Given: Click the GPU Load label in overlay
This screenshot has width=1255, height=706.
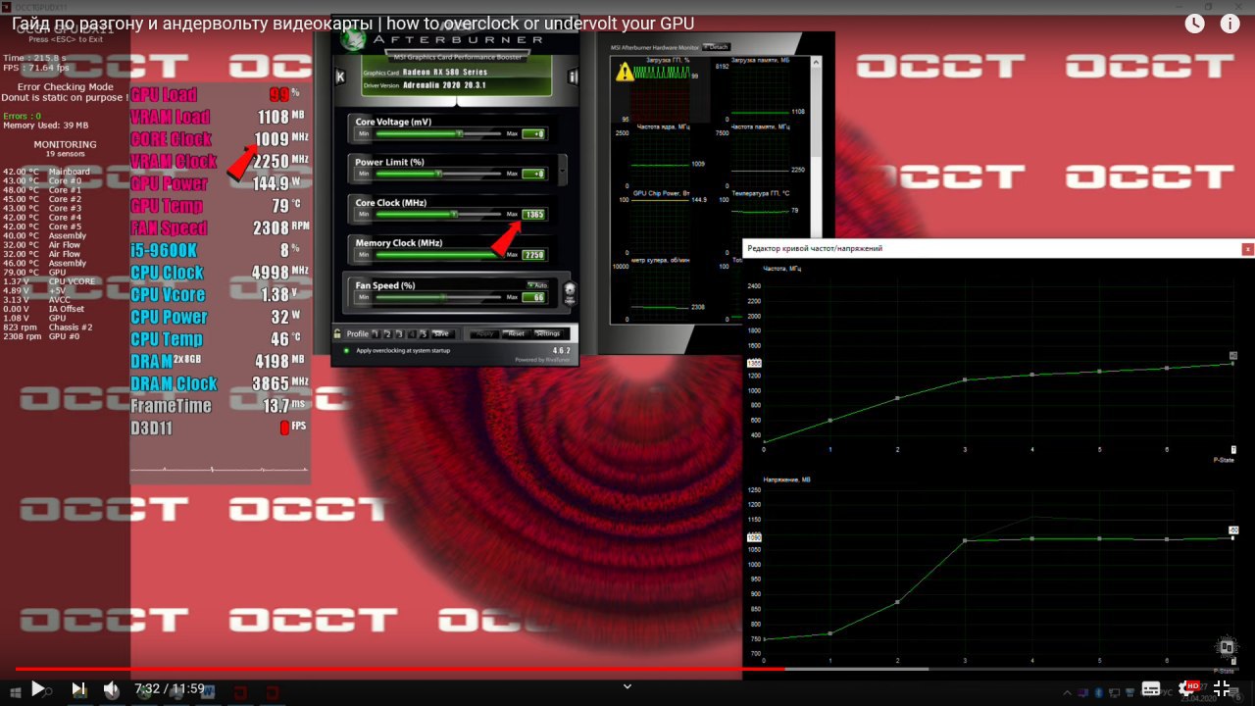Looking at the screenshot, I should [x=164, y=95].
